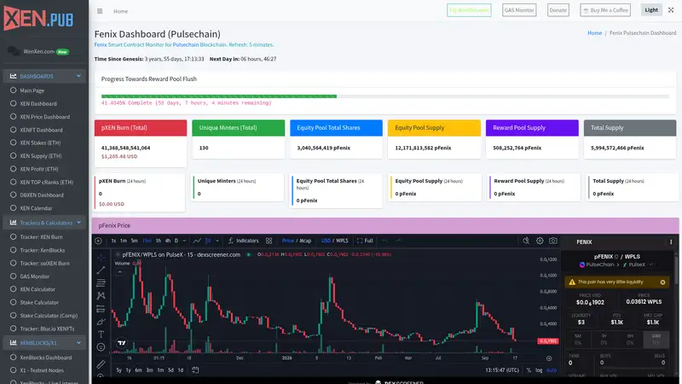Select the trend line drawing tool
This screenshot has height=384, width=682.
pyautogui.click(x=101, y=271)
